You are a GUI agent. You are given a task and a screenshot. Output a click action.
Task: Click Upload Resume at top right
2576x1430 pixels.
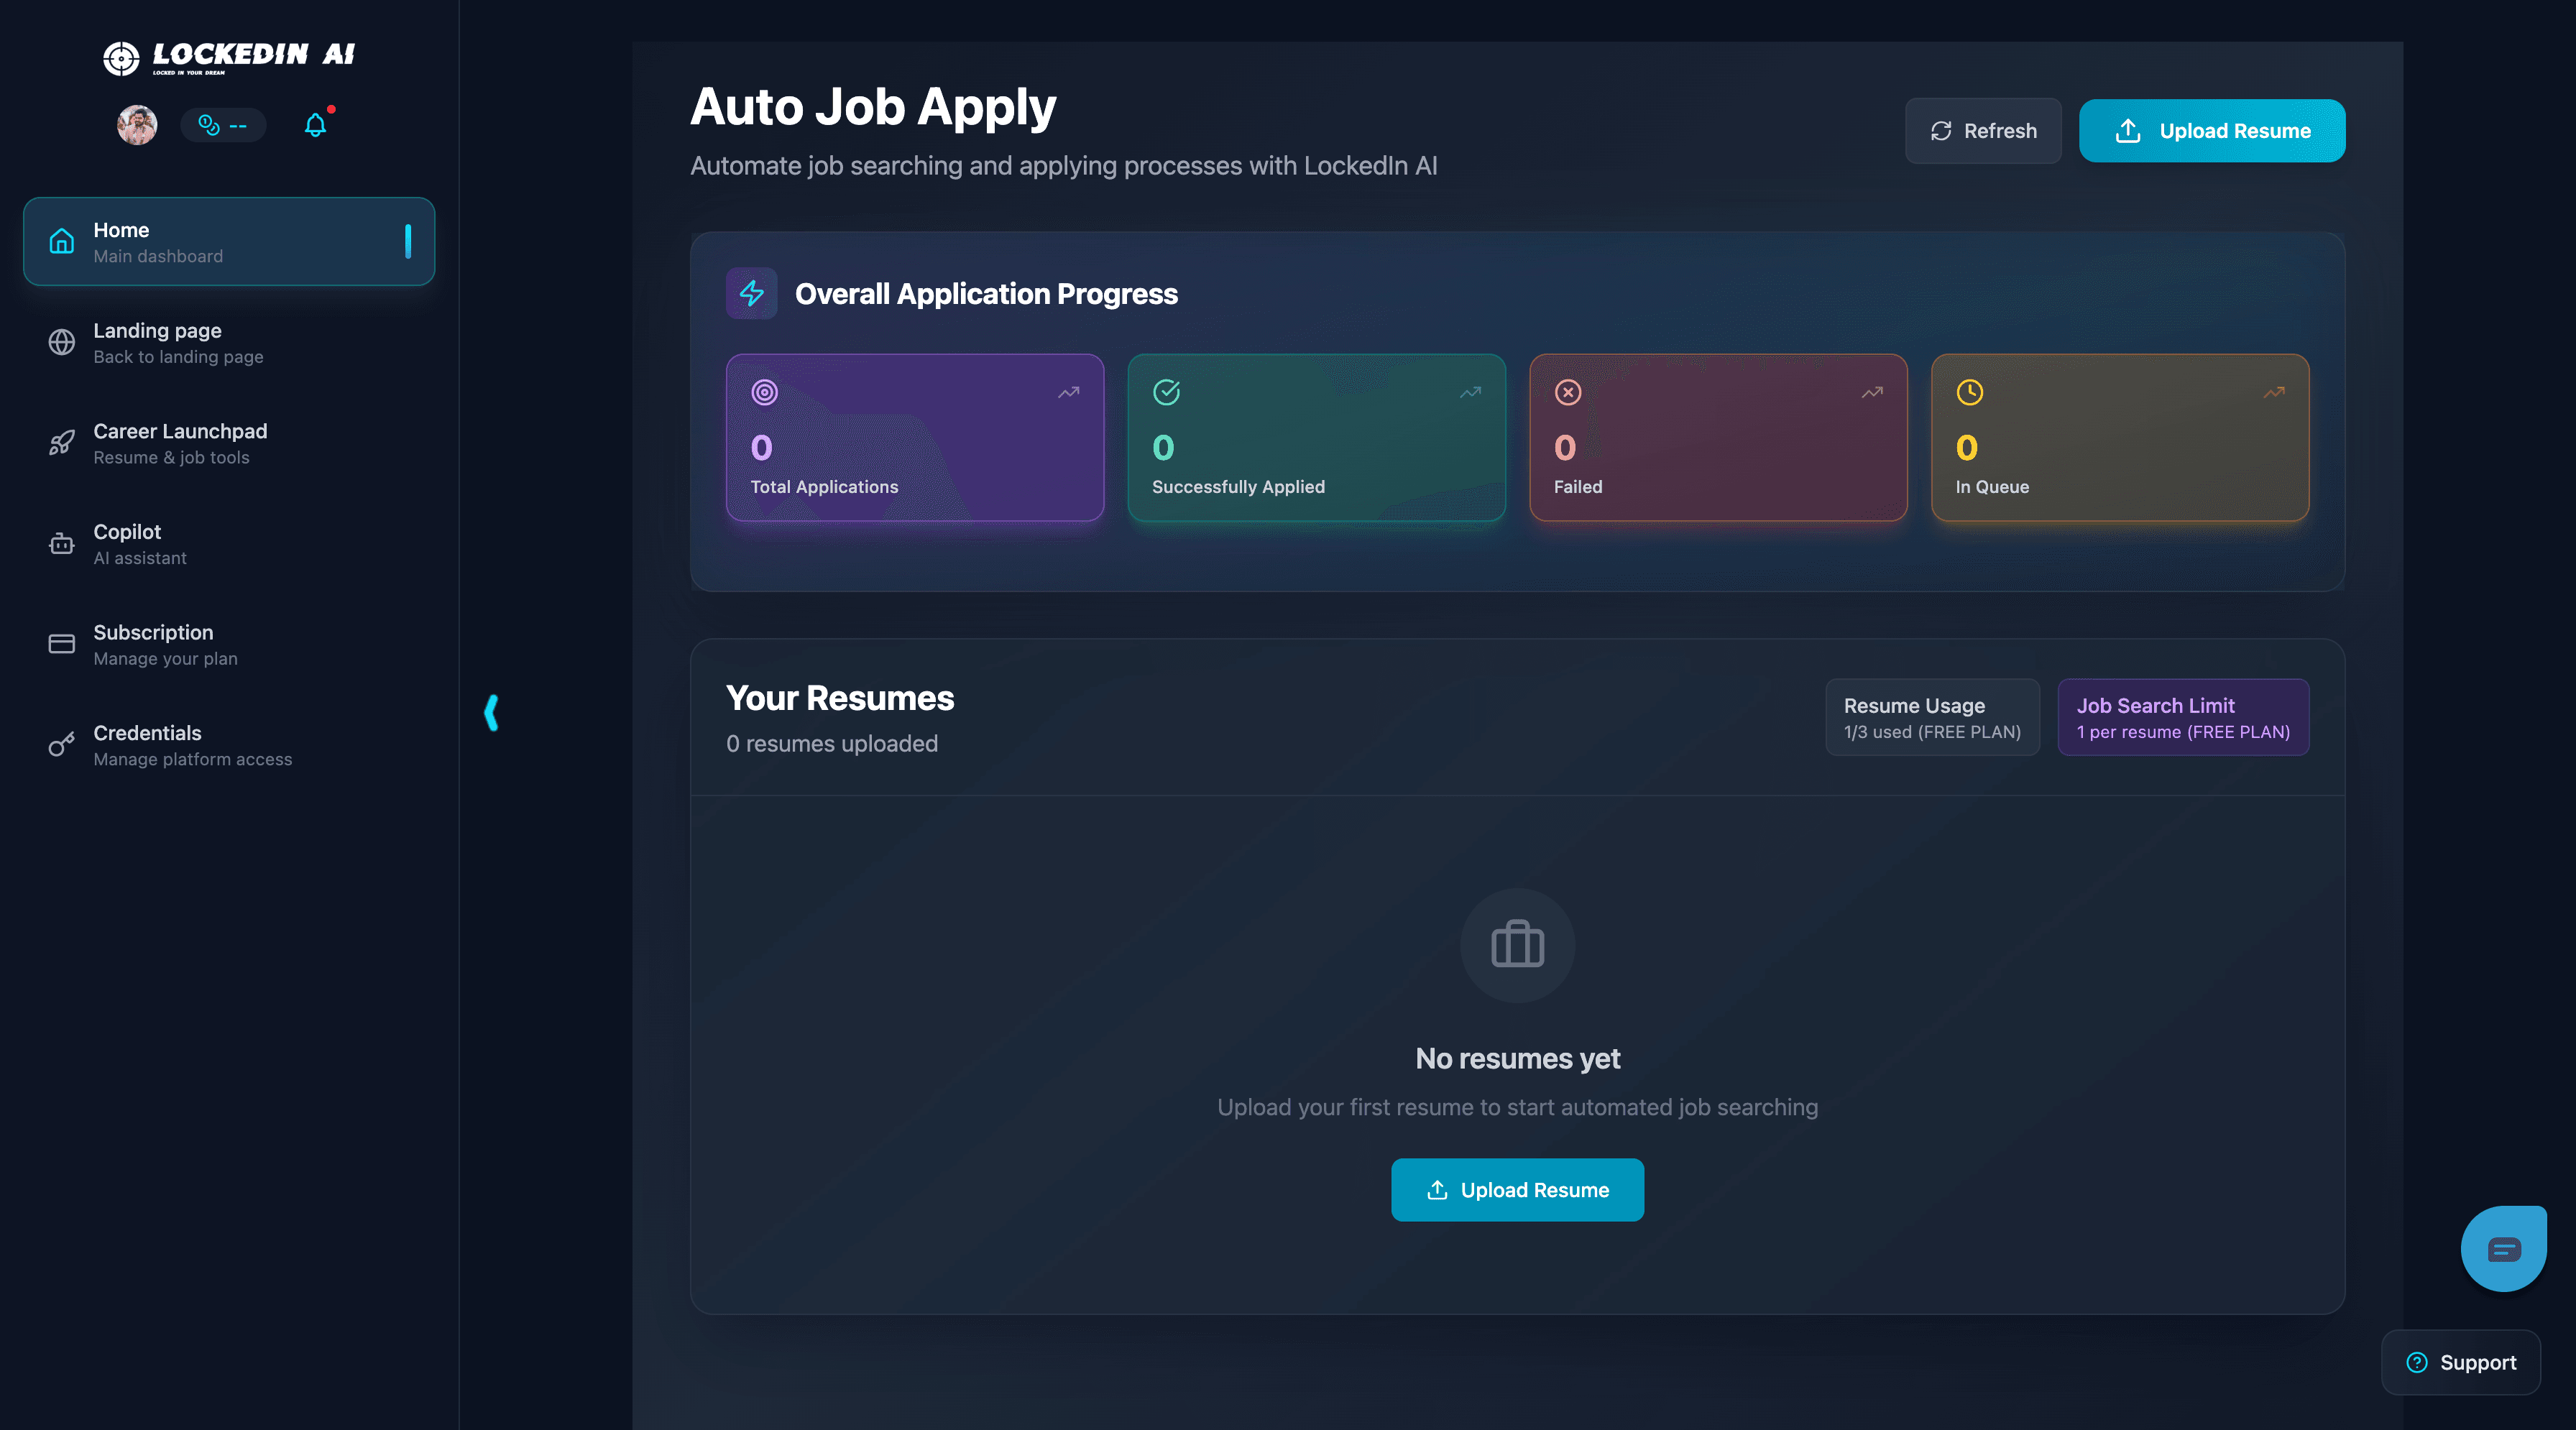(2212, 130)
